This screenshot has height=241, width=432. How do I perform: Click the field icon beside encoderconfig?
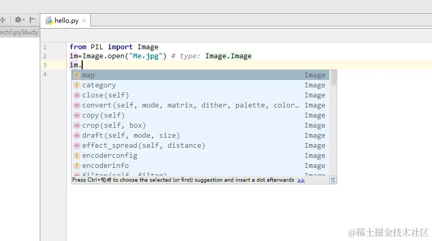pos(77,156)
